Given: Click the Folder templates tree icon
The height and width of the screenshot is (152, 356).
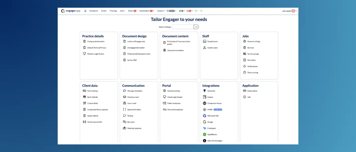Looking at the screenshot, I should tap(165, 103).
